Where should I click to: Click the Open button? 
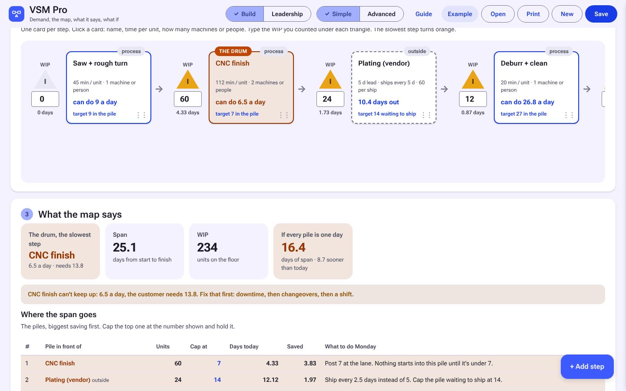tap(498, 14)
